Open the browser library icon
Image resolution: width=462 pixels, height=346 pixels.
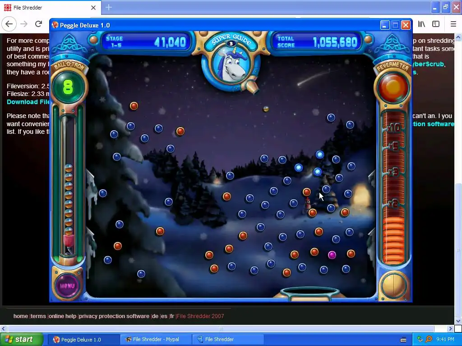click(x=421, y=24)
